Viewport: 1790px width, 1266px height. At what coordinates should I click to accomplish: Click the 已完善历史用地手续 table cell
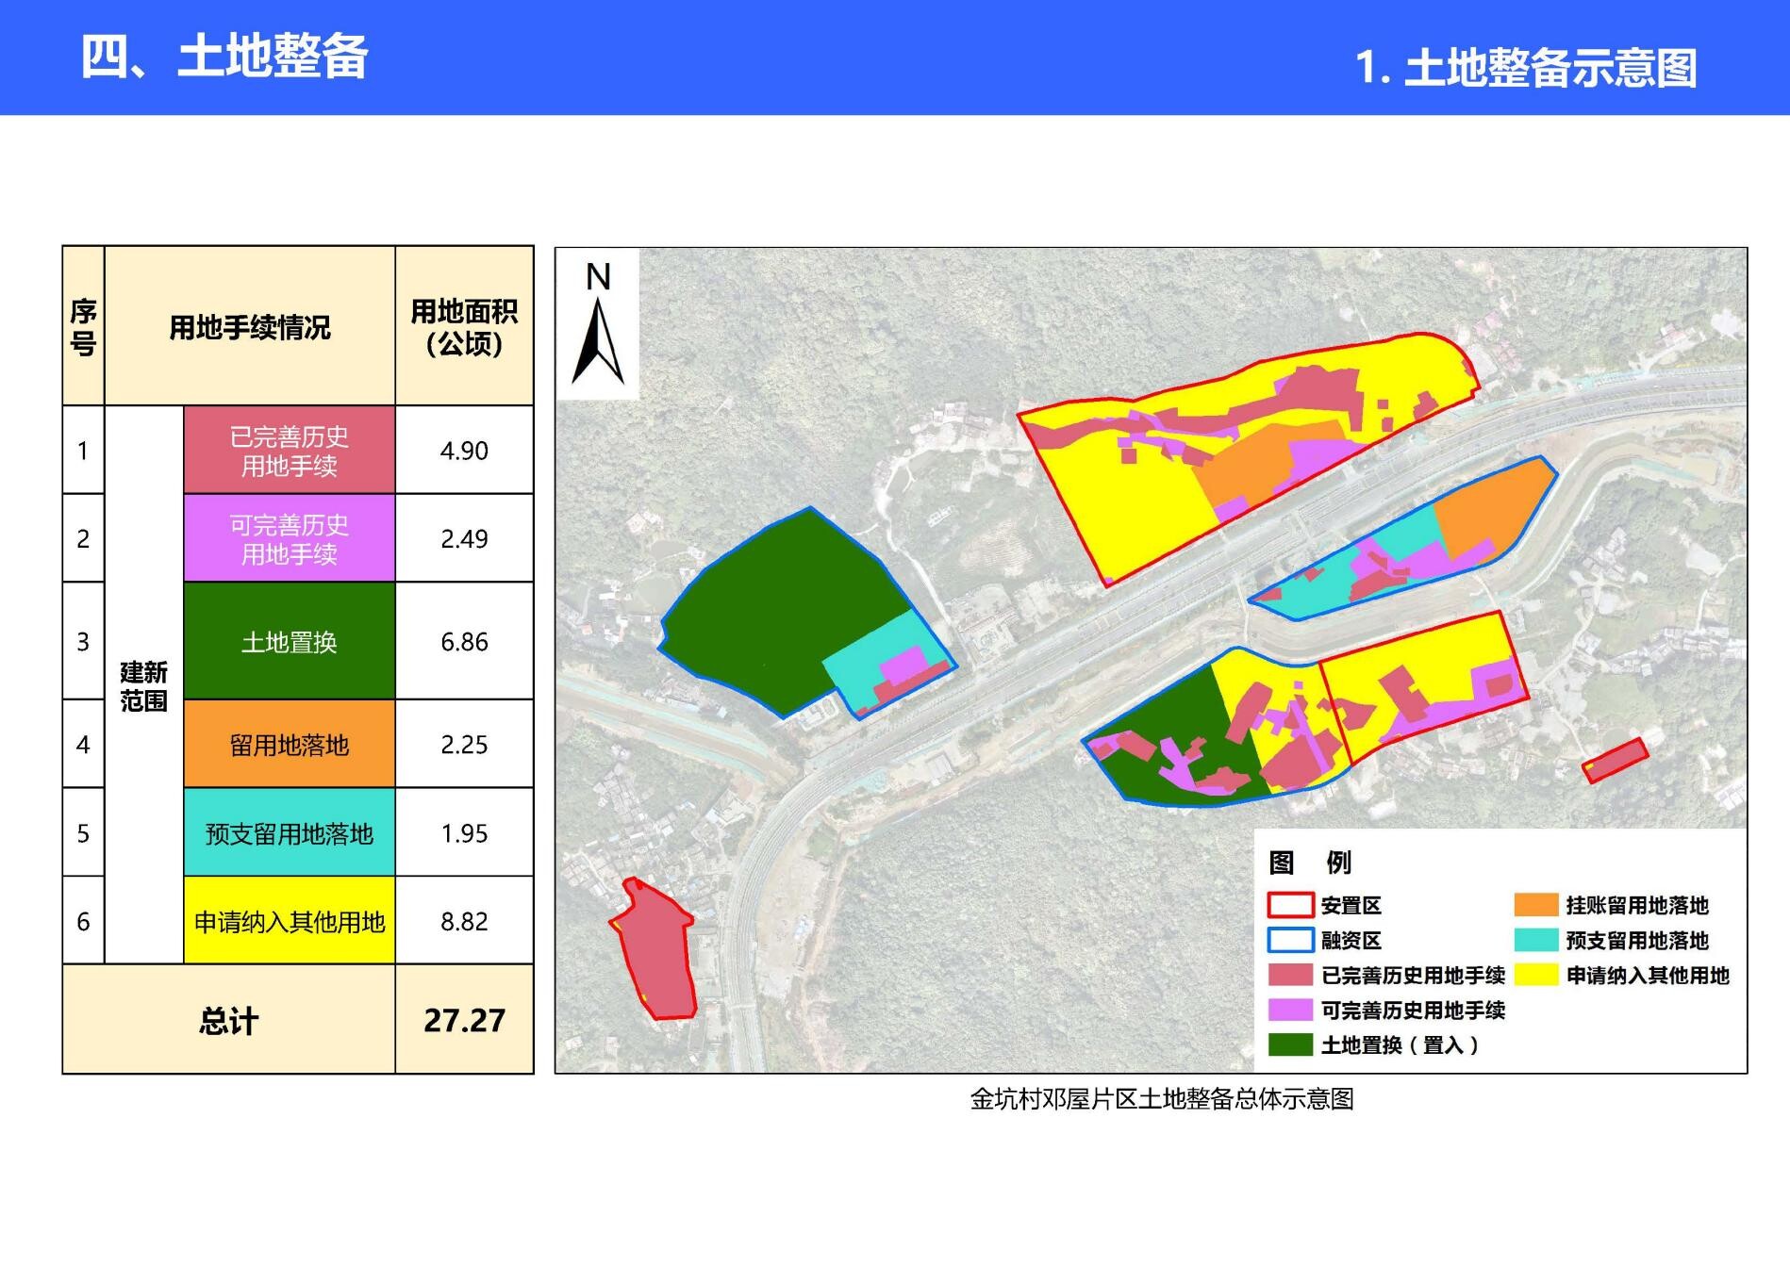coord(289,451)
